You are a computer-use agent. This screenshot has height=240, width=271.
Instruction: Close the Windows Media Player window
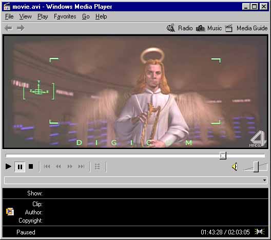[264, 7]
